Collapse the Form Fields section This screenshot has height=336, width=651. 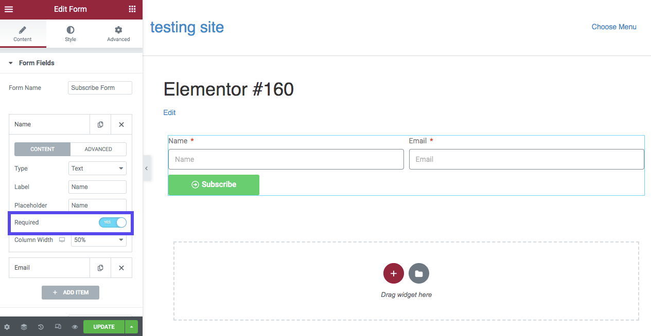[x=11, y=63]
